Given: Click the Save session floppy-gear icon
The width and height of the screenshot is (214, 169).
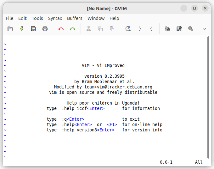Looking at the screenshot, I should (x=179, y=29).
